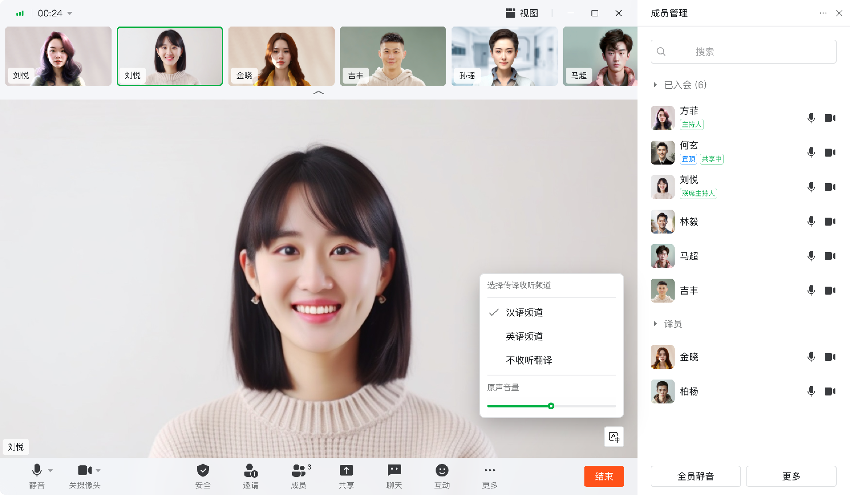Viewport: 850px width, 495px height.
Task: Click 方菲's avatar in member list
Action: pyautogui.click(x=662, y=118)
